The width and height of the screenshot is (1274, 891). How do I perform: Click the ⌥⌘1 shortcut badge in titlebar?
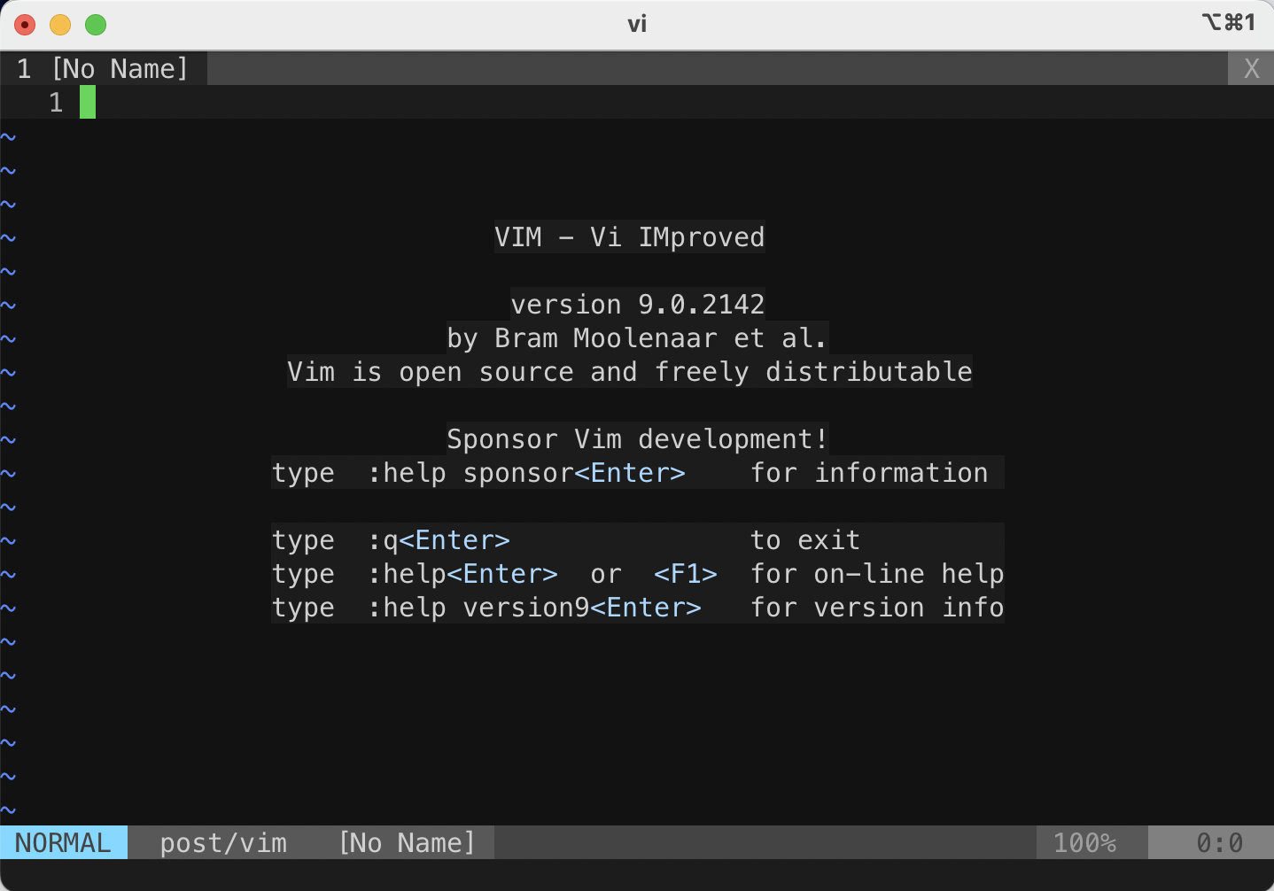[1230, 23]
